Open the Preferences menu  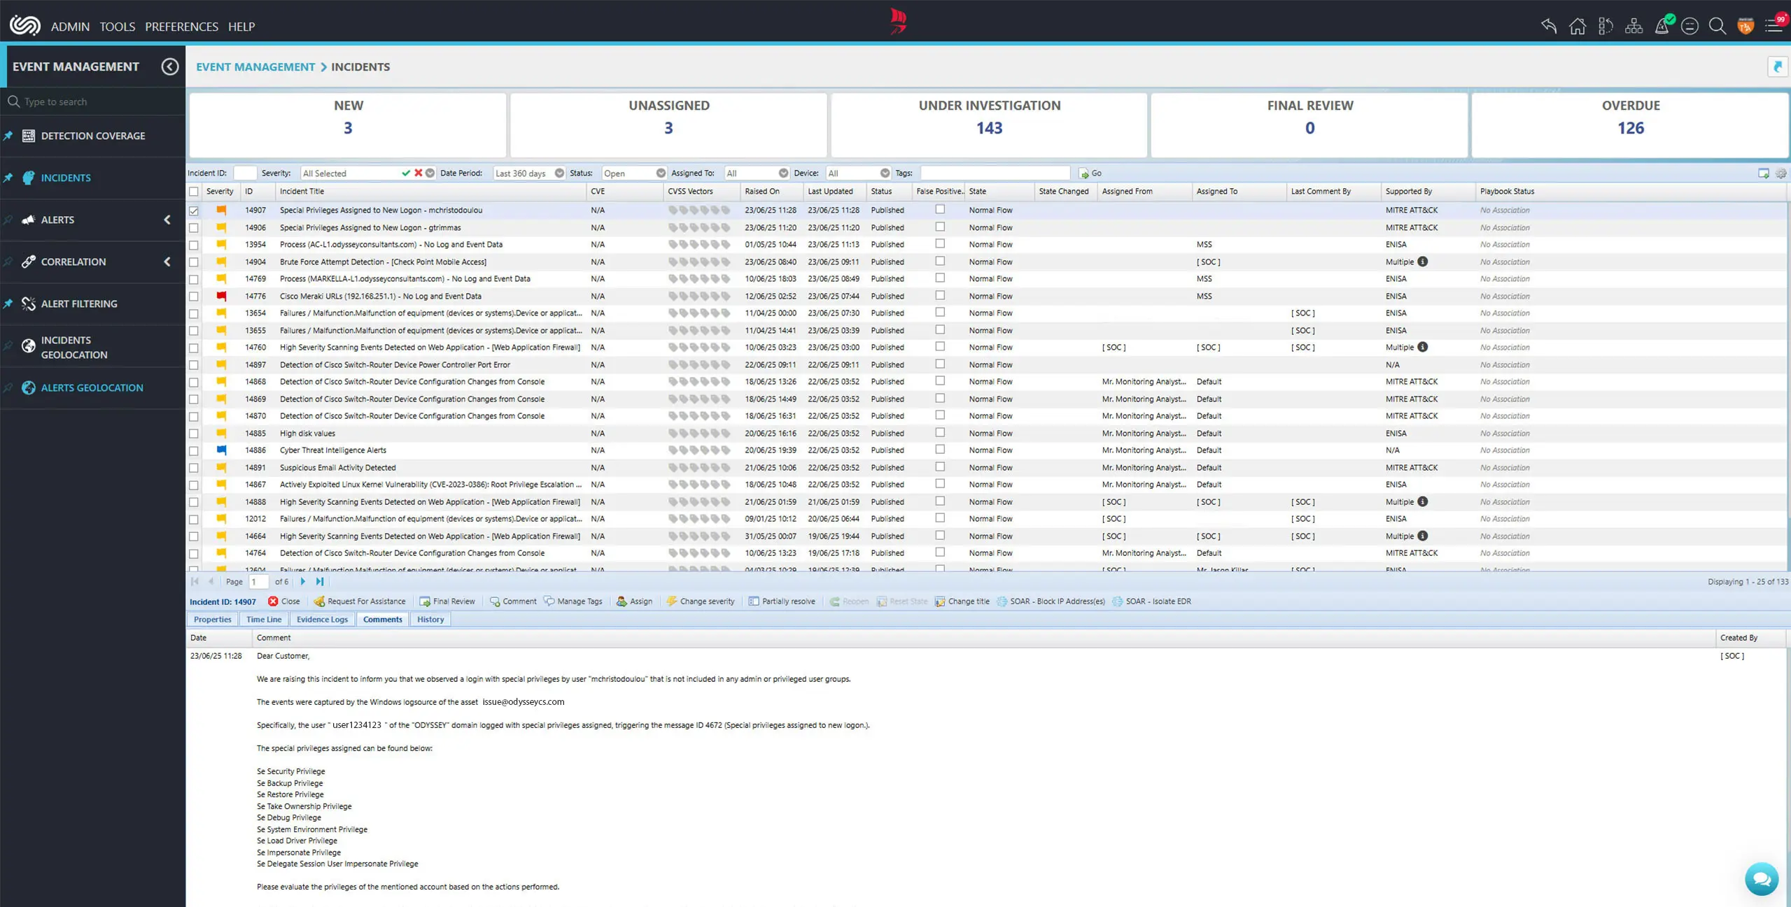181,27
